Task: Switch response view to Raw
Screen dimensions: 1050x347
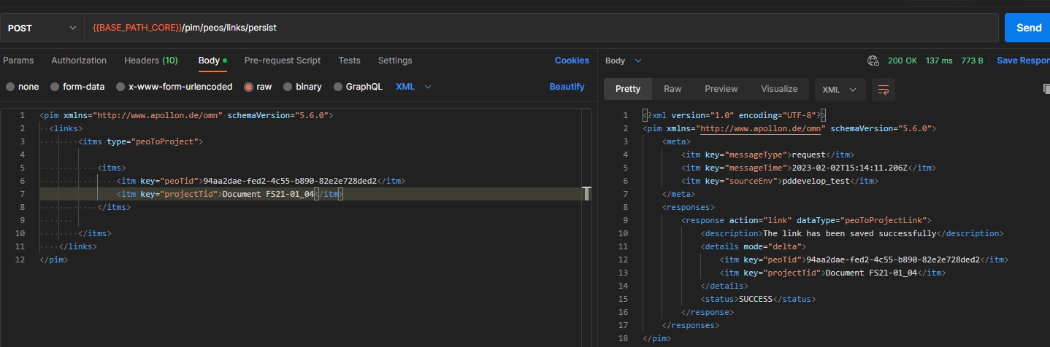Action: [x=672, y=89]
